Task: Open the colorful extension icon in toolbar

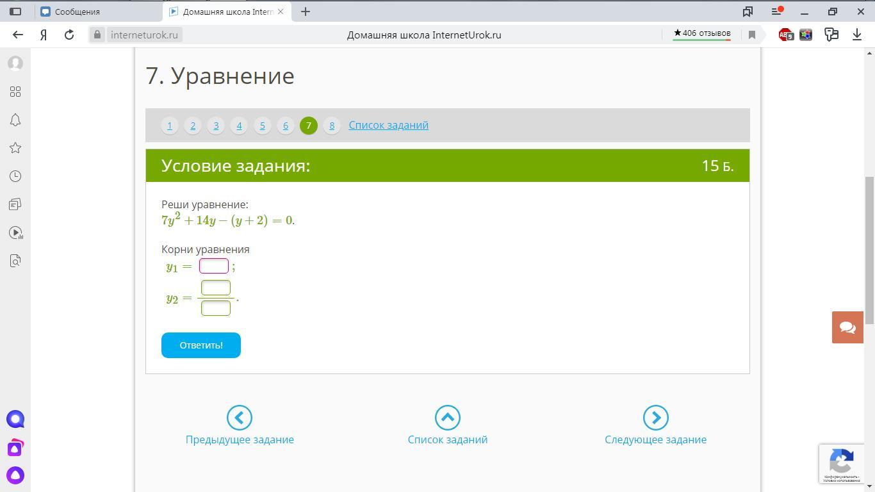Action: [806, 35]
